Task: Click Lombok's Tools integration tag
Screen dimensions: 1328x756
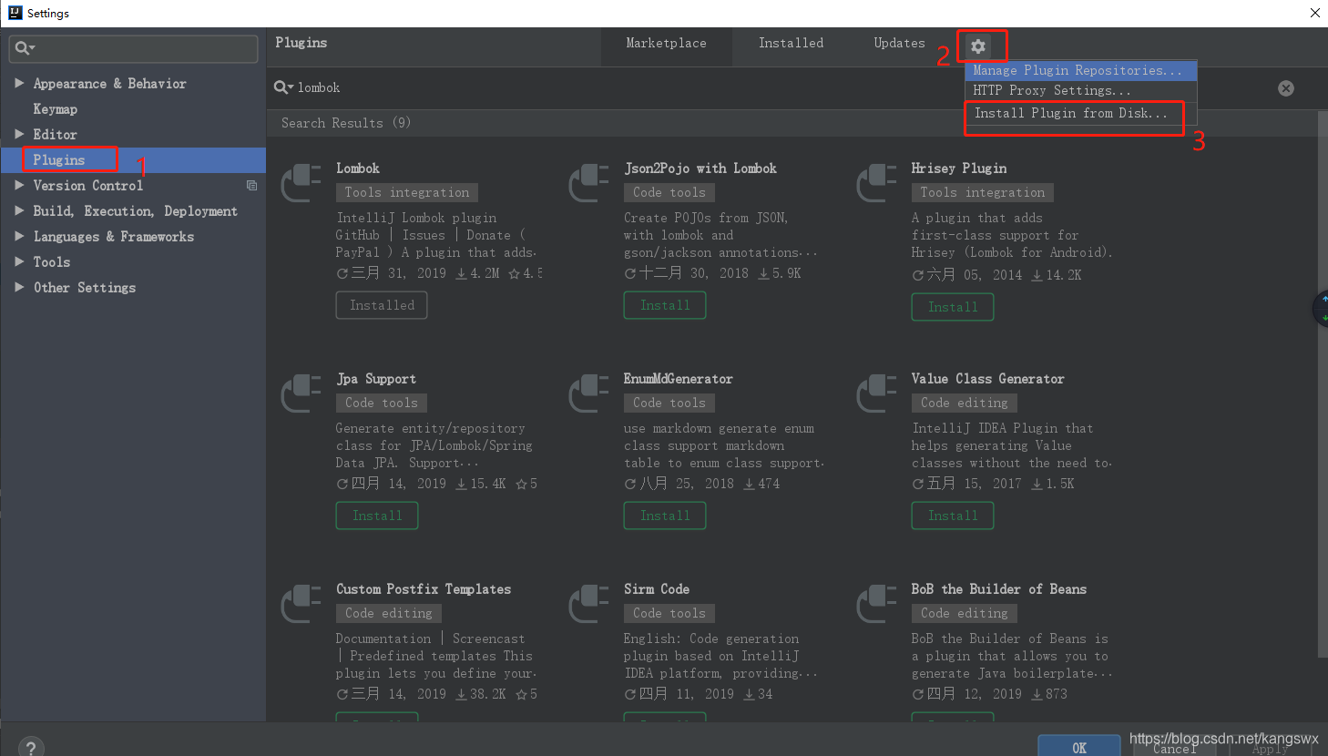Action: (x=407, y=192)
